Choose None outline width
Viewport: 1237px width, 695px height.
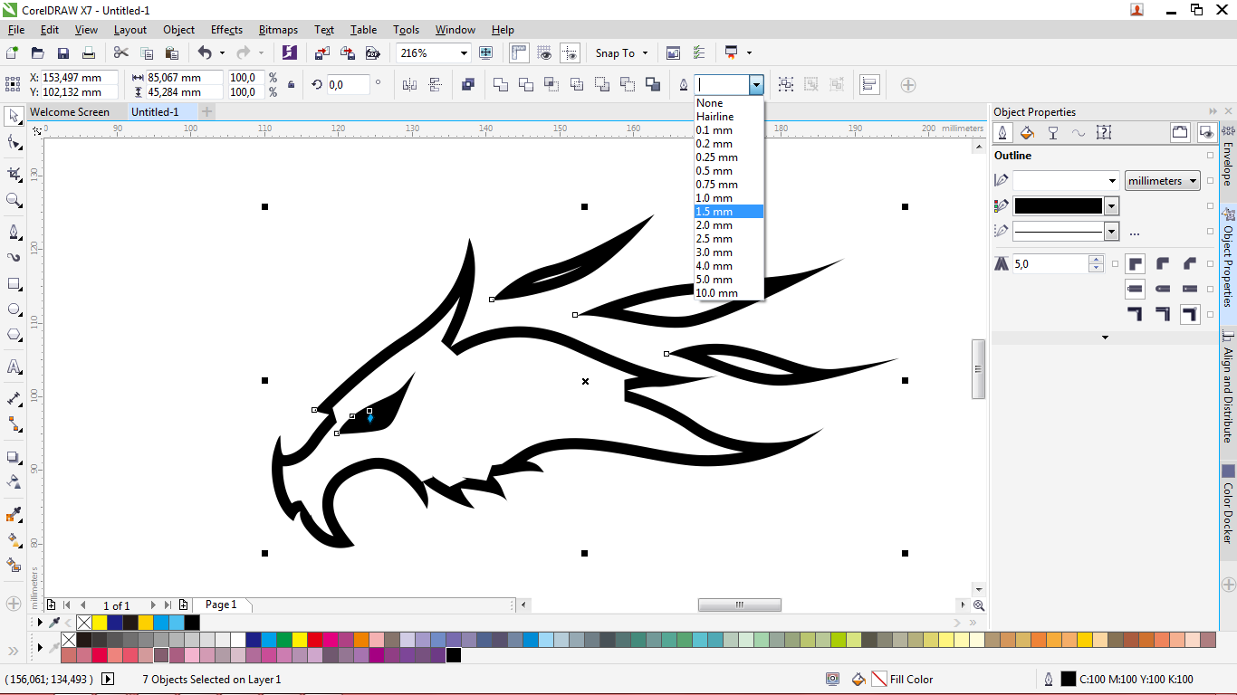pyautogui.click(x=729, y=103)
